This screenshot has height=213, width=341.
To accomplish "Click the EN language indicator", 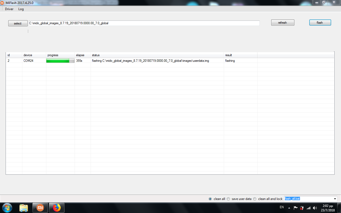I will [x=282, y=207].
